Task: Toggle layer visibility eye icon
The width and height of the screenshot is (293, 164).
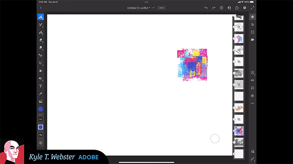Action: [252, 80]
